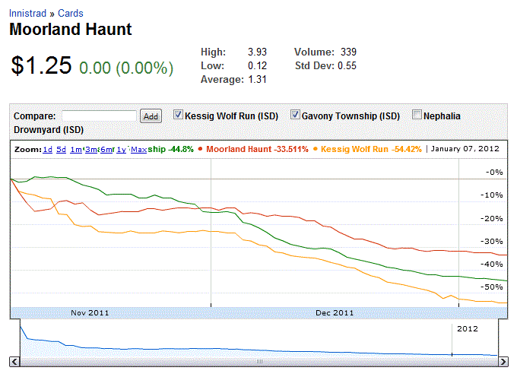Screen dimensions: 517x377
Task: Check the Nephalia Drownyard comparison box
Action: coord(417,116)
